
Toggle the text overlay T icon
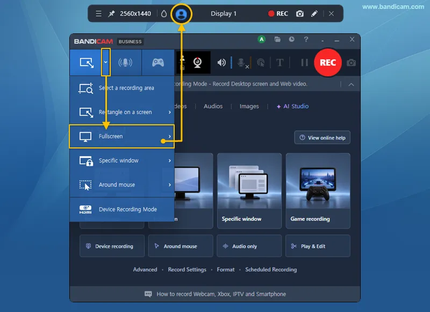[x=279, y=63]
